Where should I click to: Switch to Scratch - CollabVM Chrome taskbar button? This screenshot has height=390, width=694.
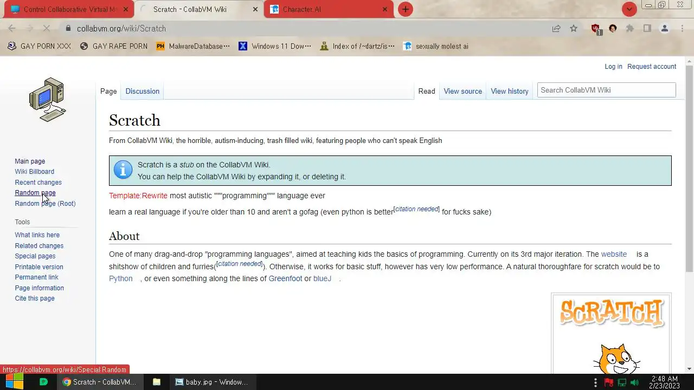click(99, 382)
